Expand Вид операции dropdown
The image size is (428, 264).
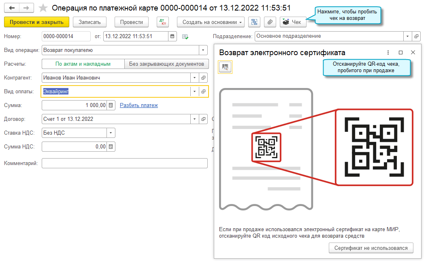(x=203, y=50)
